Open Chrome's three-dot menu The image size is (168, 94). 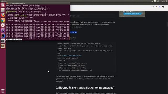[x=166, y=7]
